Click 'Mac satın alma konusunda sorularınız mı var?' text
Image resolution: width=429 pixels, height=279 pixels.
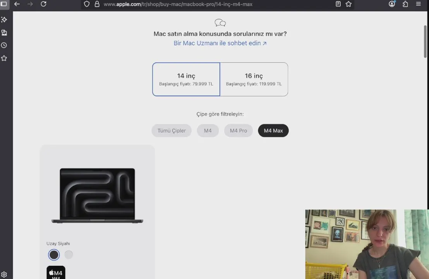[220, 34]
